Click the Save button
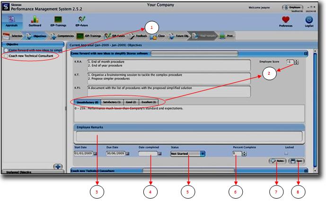The image size is (326, 201). (297, 161)
